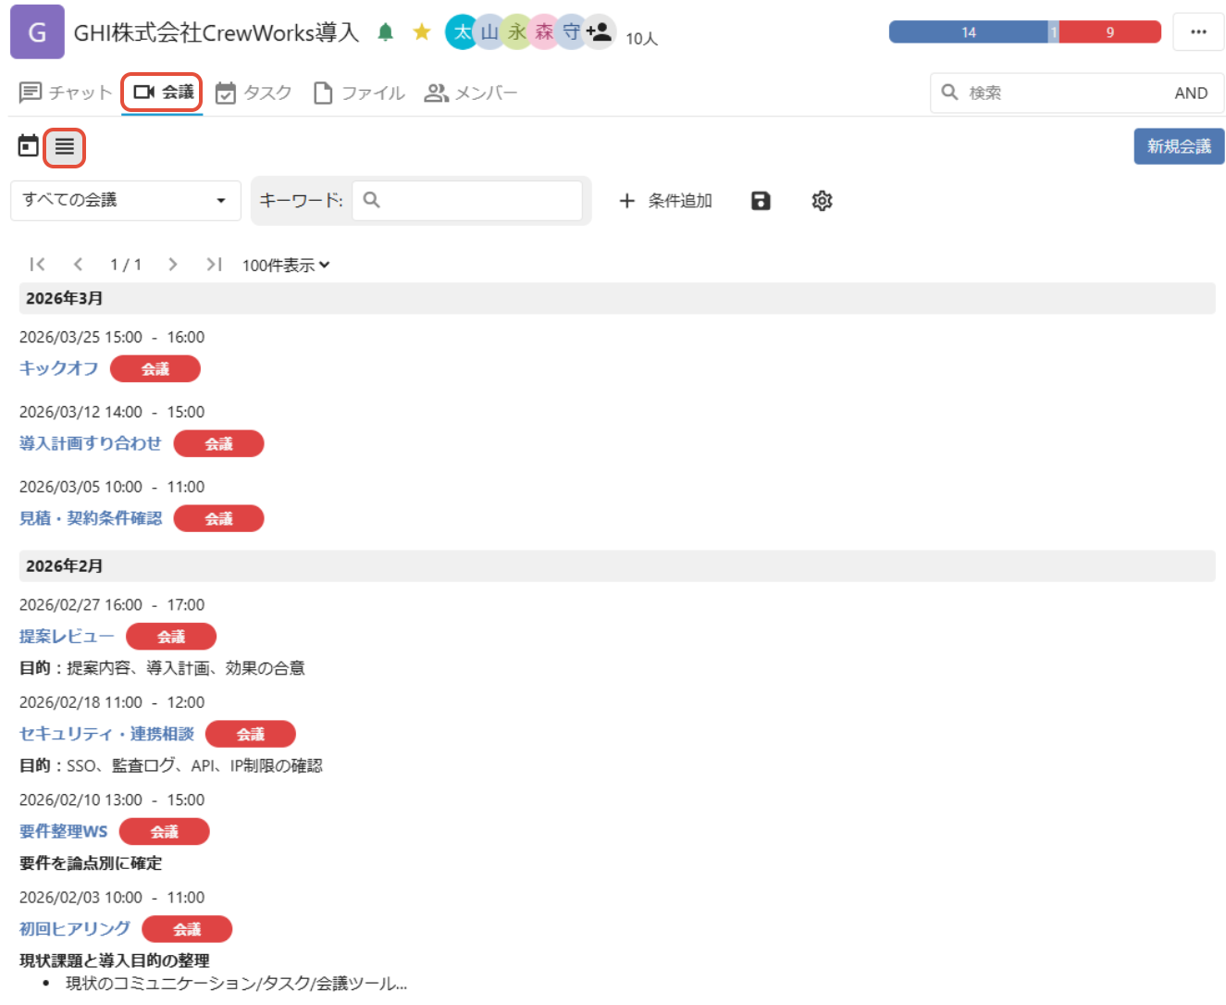The width and height of the screenshot is (1226, 1005).
Task: Click the red progress segment showing 9
Action: pos(1110,32)
